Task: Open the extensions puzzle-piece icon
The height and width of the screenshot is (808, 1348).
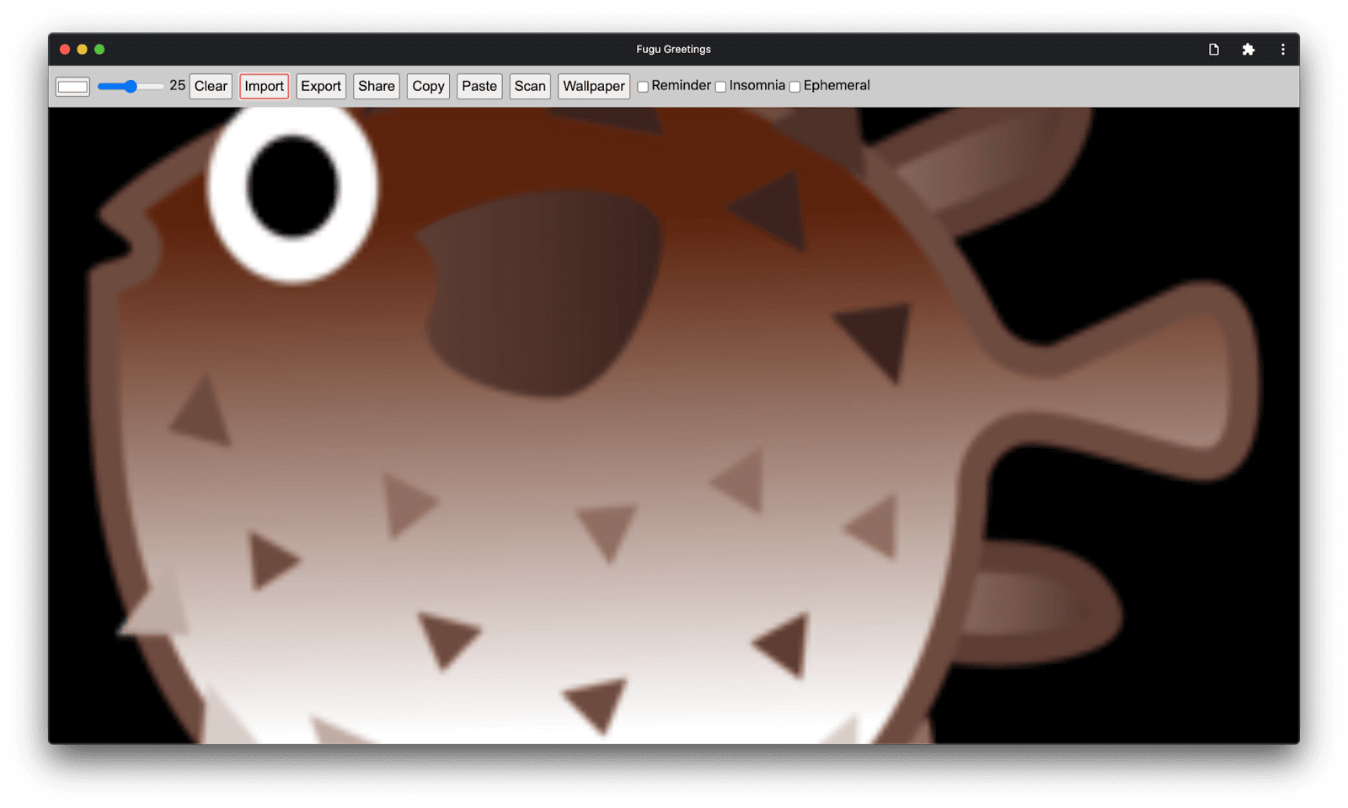Action: tap(1248, 49)
